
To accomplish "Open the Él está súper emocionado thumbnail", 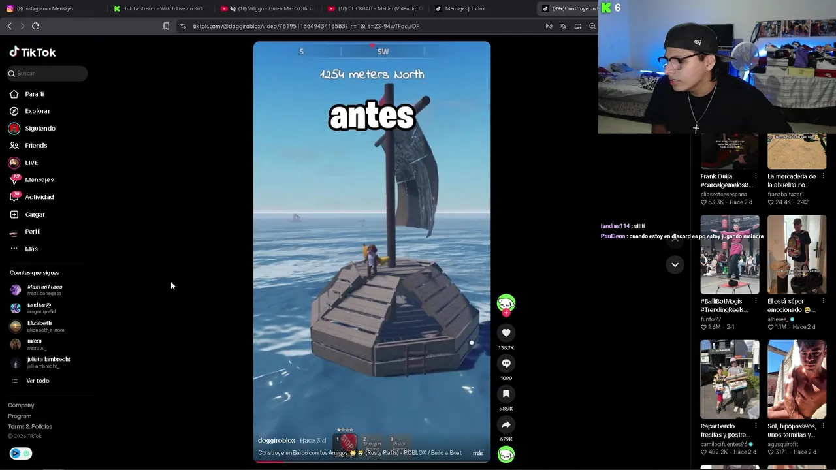I will click(797, 255).
